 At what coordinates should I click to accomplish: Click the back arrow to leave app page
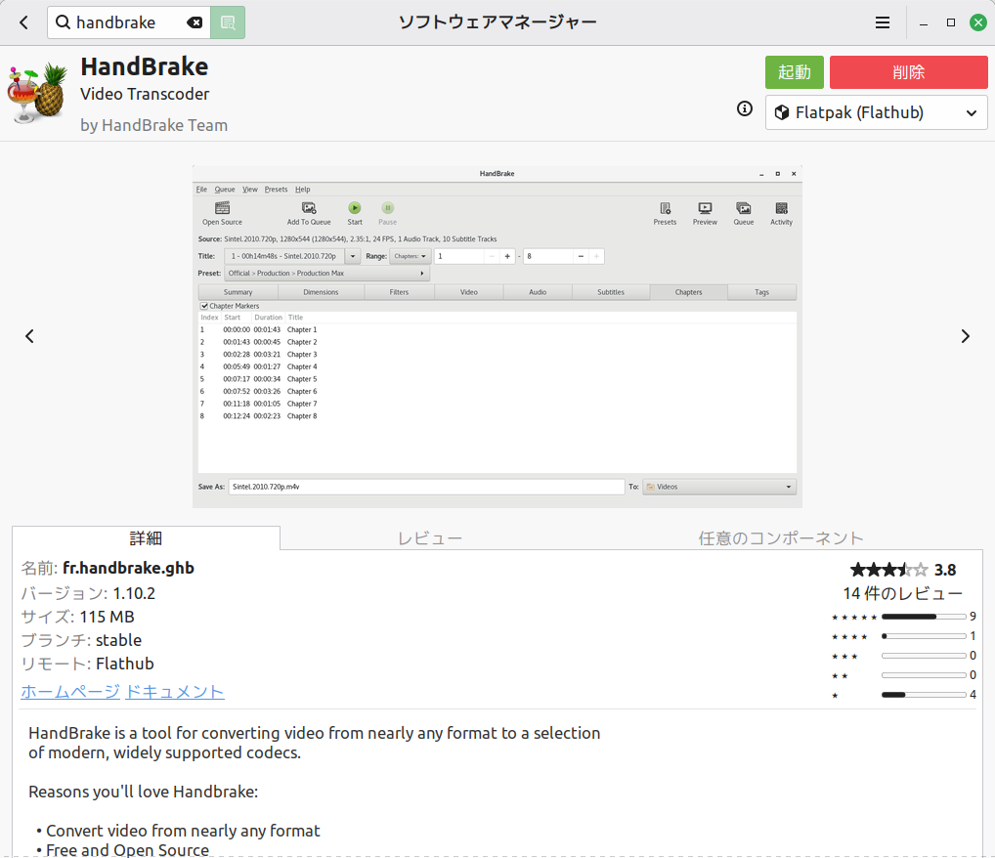pyautogui.click(x=22, y=21)
